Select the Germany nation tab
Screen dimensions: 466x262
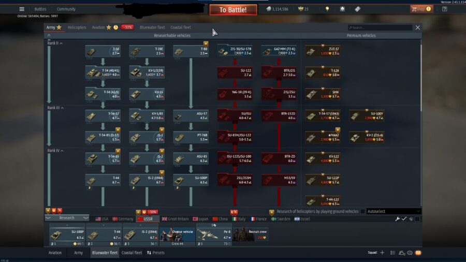pos(123,219)
